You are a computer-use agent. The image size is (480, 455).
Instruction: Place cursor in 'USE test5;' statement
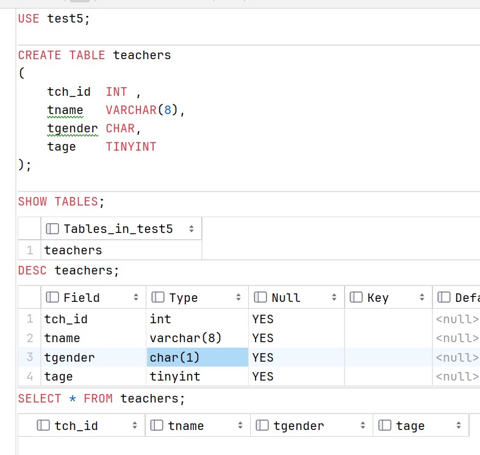tap(54, 19)
